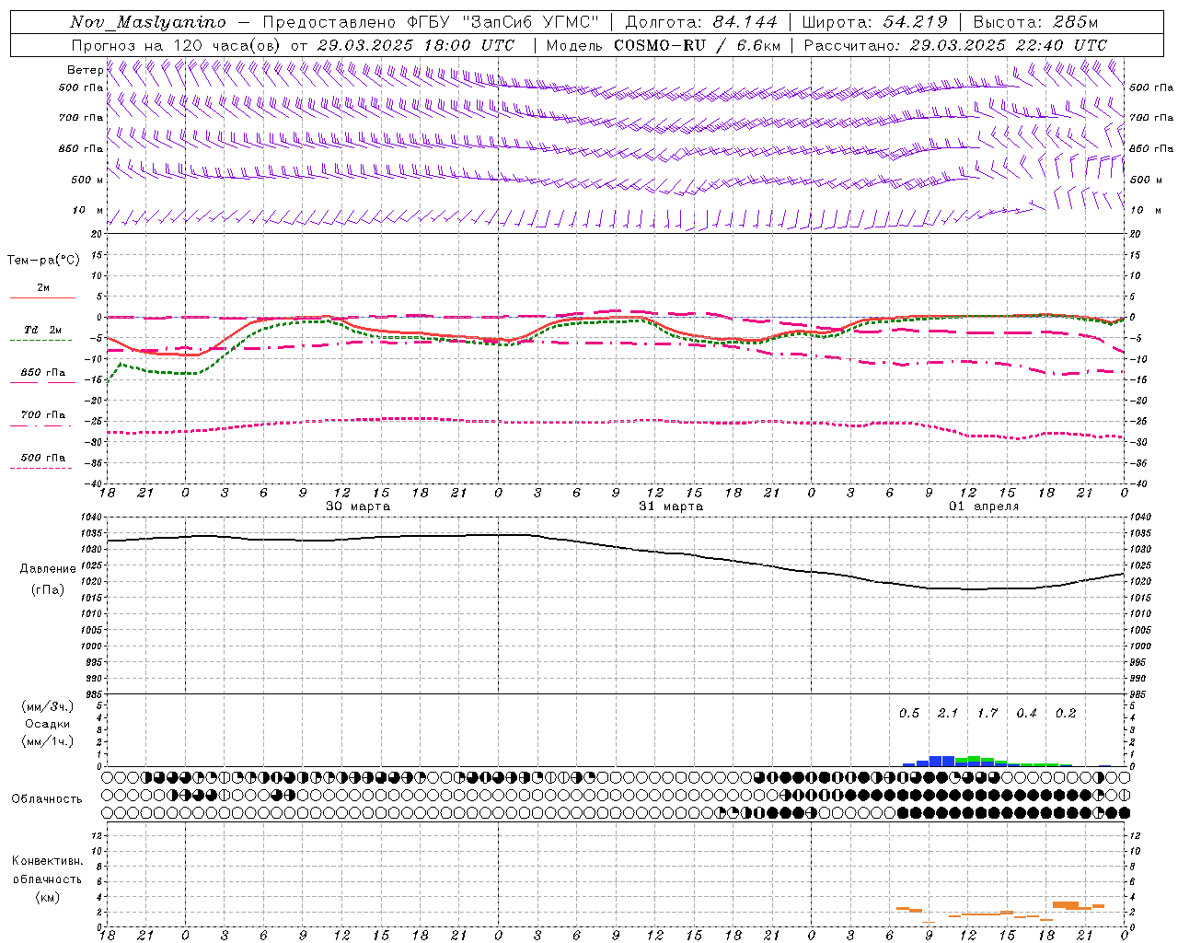The height and width of the screenshot is (943, 1178).
Task: Click the (км) unit label of convective panel
Action: 47,897
